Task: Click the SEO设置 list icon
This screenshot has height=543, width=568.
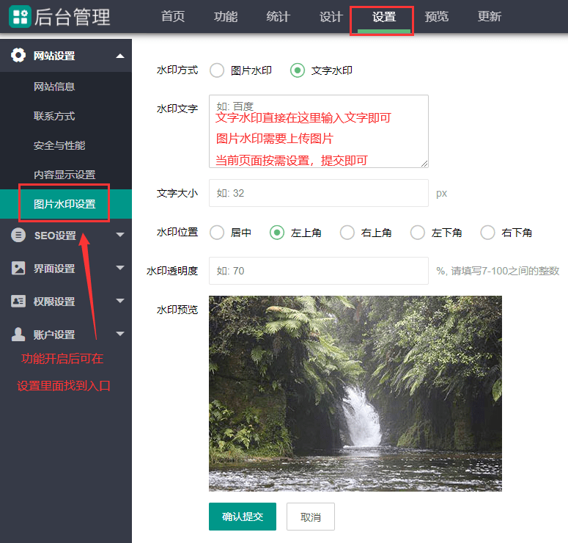Action: pyautogui.click(x=18, y=236)
